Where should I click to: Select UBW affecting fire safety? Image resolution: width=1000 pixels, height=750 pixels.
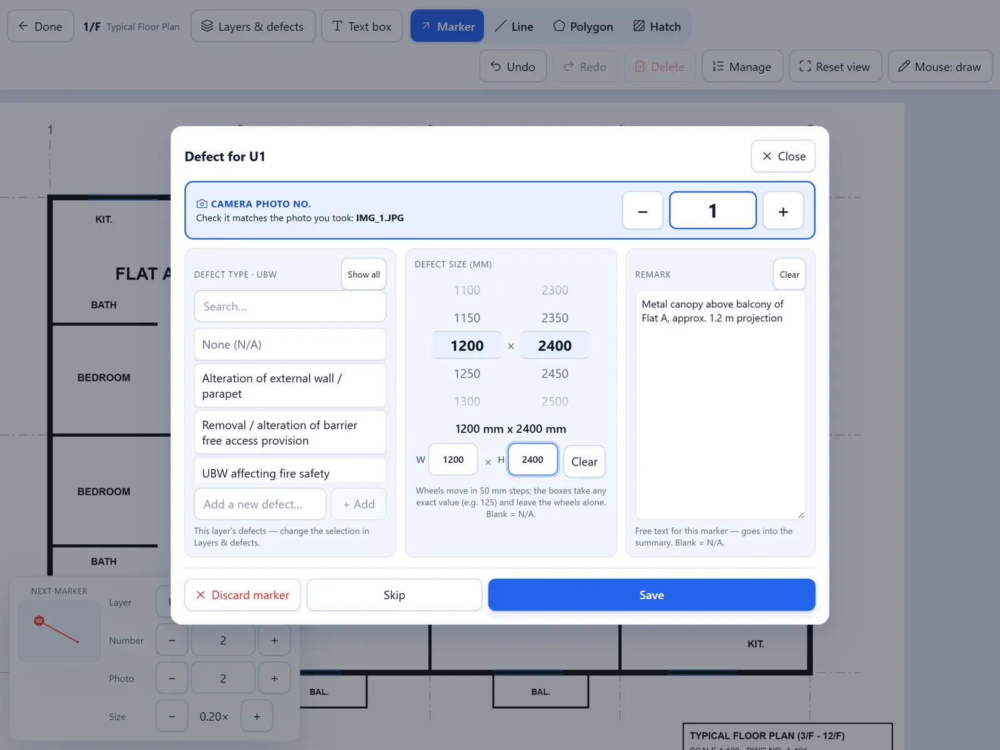coord(290,471)
